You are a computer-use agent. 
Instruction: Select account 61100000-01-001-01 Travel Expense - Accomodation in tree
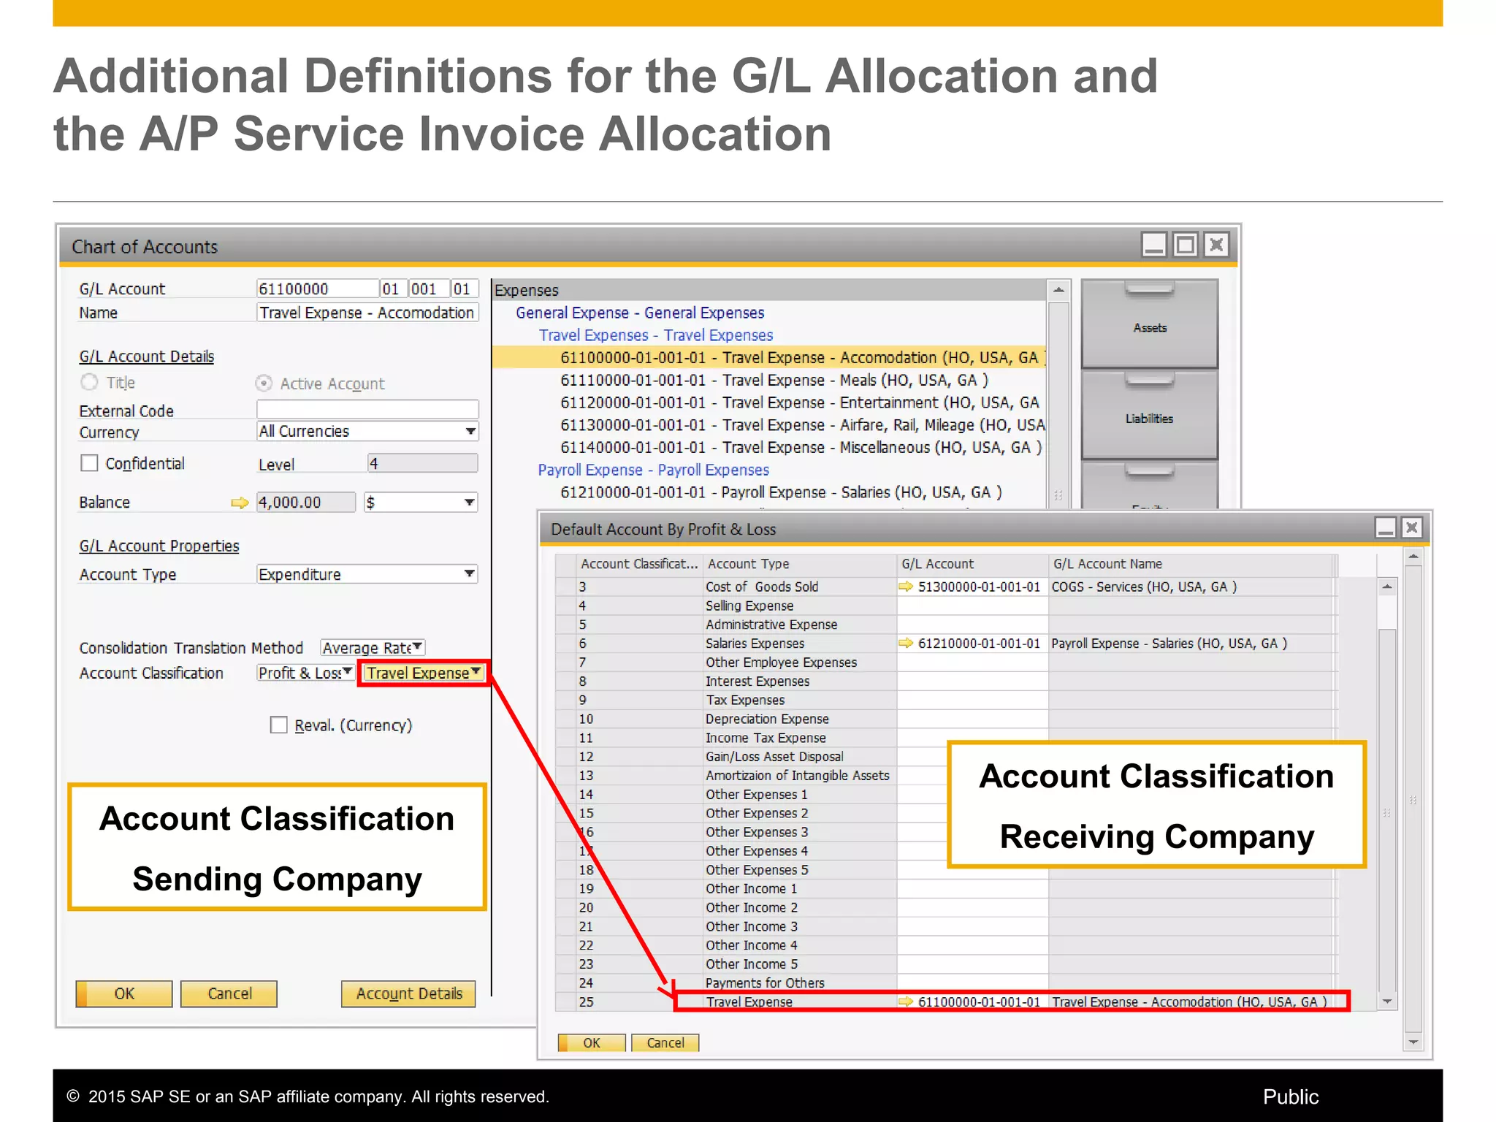click(769, 357)
